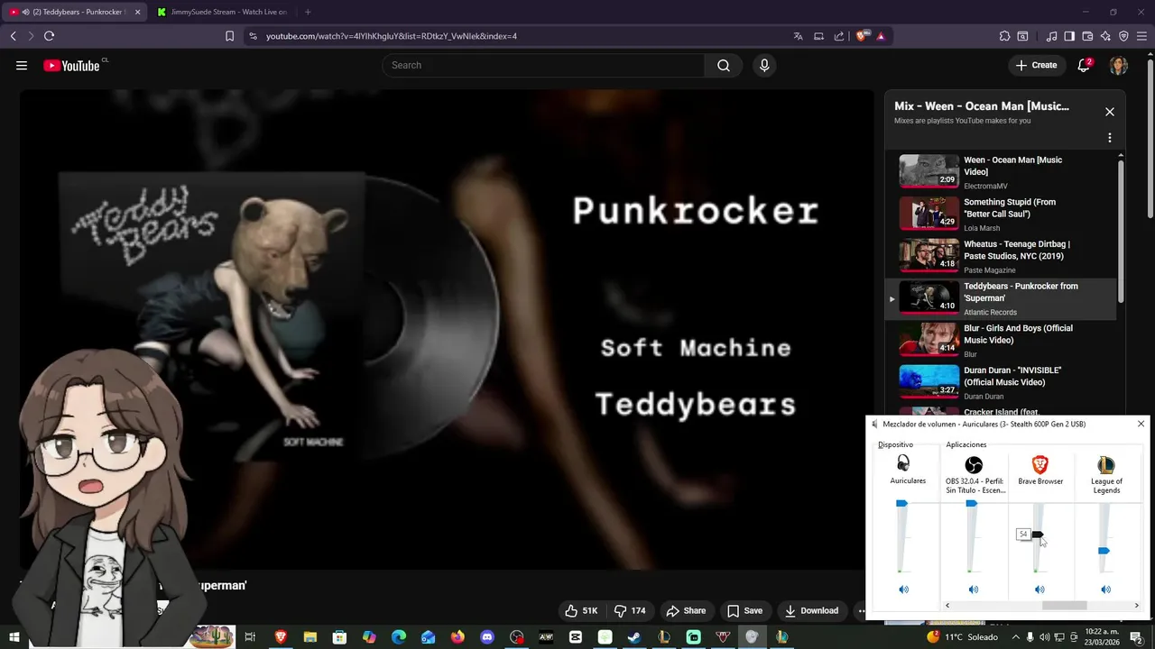
Task: Click the Brave Shields lion icon in address bar
Action: tap(862, 36)
